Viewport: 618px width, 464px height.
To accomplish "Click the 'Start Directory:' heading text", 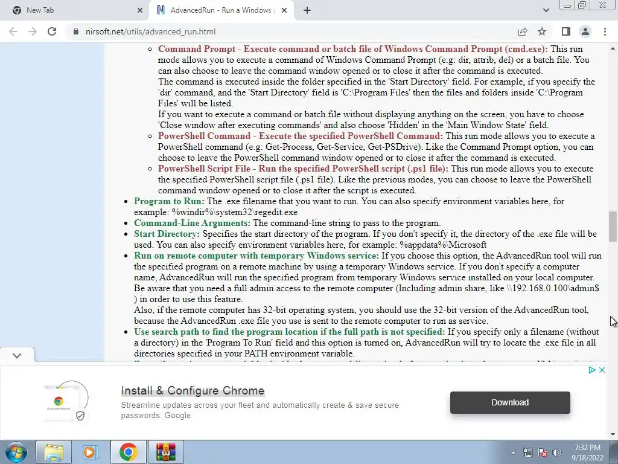I will (x=167, y=234).
